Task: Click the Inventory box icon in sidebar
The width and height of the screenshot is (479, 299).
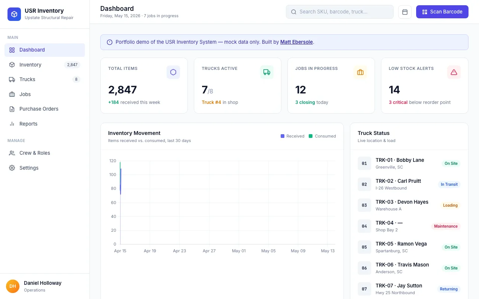Action: (x=12, y=65)
